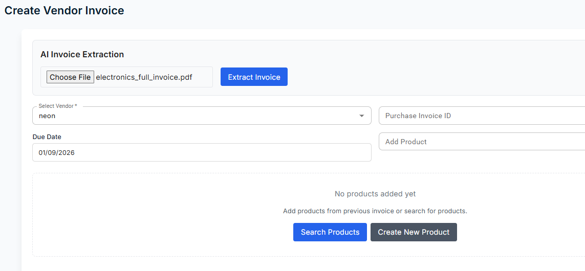Image resolution: width=585 pixels, height=271 pixels.
Task: Click the No products added yet message
Action: click(375, 194)
